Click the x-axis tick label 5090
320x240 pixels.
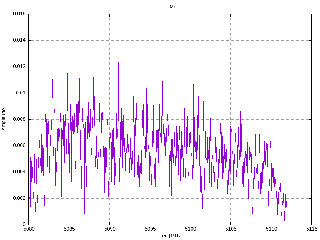[x=110, y=229]
